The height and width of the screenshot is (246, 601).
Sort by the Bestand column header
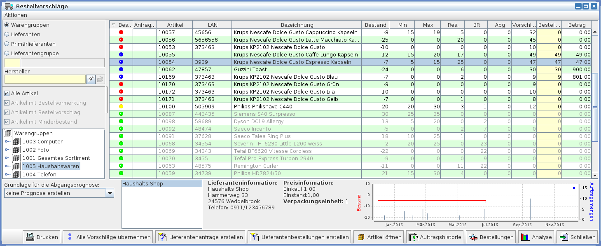click(375, 25)
